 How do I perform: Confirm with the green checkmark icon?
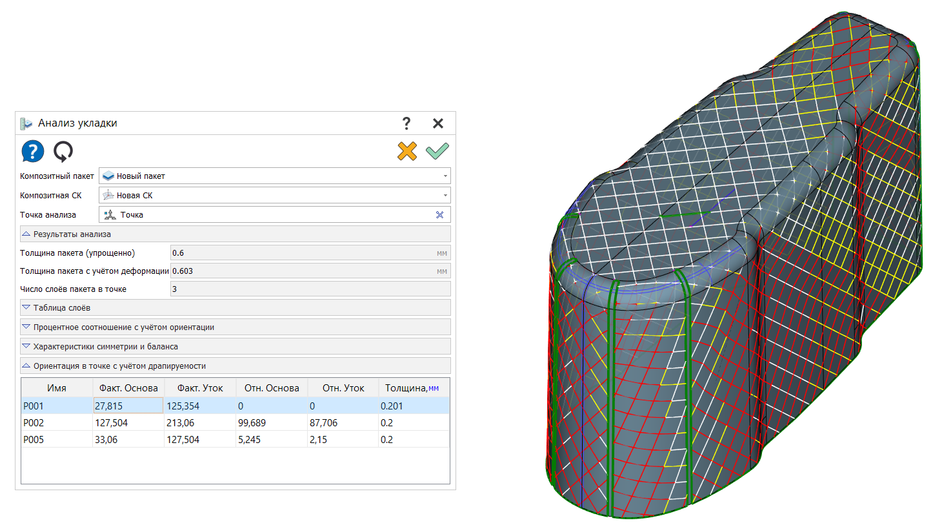click(437, 151)
